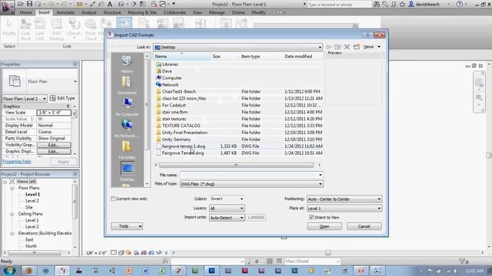The width and height of the screenshot is (492, 276).
Task: Click the Cancel button in dialog
Action: [364, 226]
